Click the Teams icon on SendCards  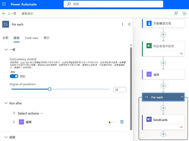pyautogui.click(x=149, y=120)
